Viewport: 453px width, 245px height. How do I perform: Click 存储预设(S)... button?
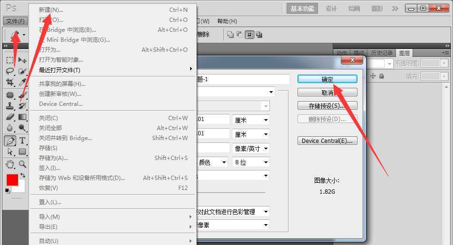[x=328, y=105]
